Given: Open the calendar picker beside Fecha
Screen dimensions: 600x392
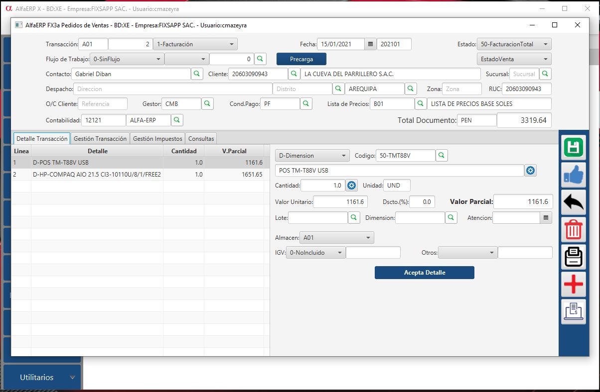Looking at the screenshot, I should [x=370, y=44].
